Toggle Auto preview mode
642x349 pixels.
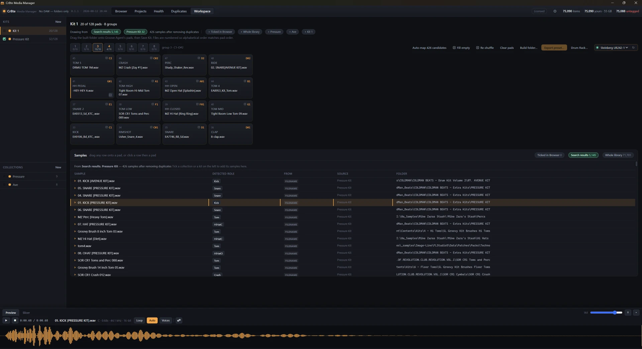tap(152, 320)
